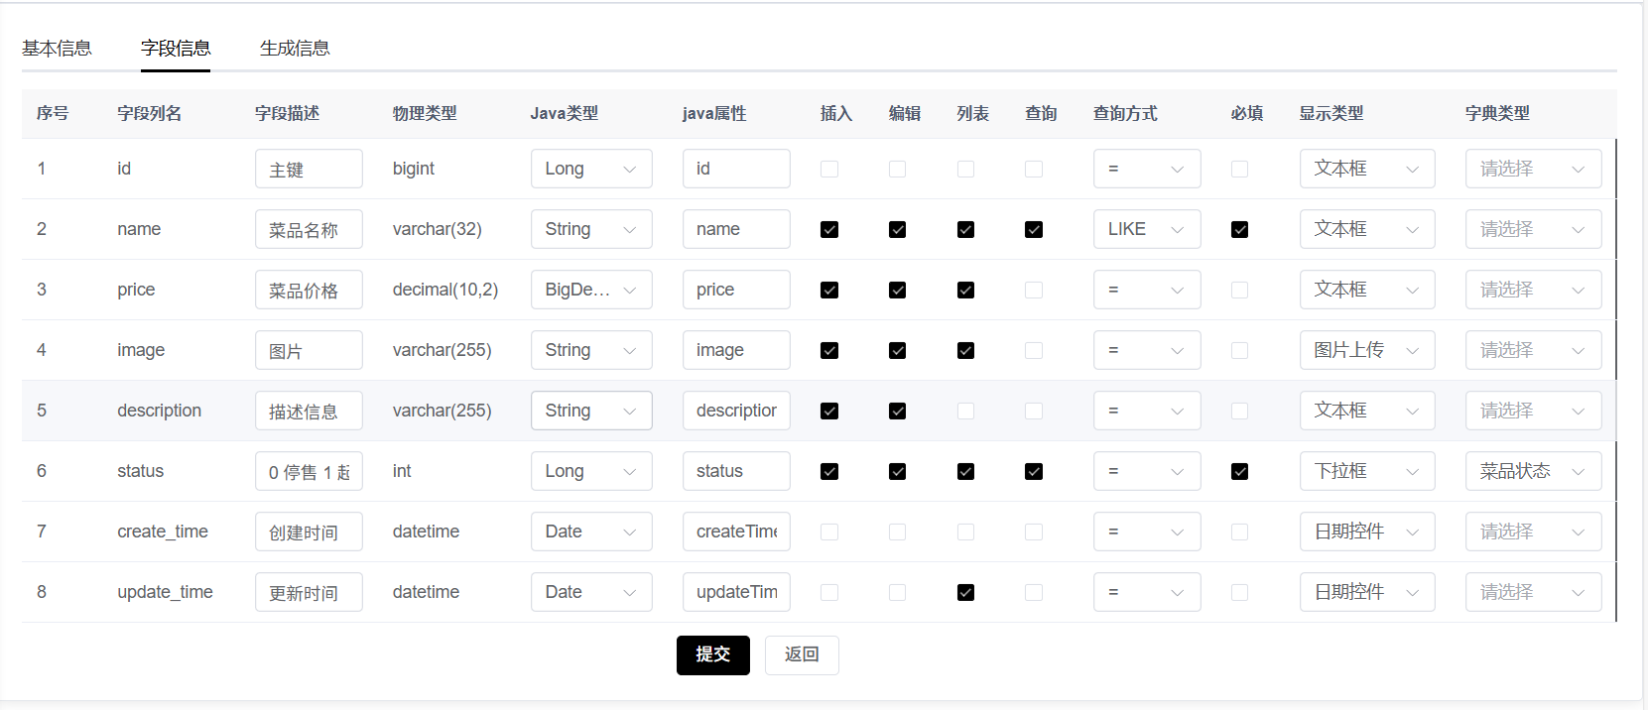The height and width of the screenshot is (710, 1648).
Task: Open Java type dropdown for price row
Action: (591, 291)
